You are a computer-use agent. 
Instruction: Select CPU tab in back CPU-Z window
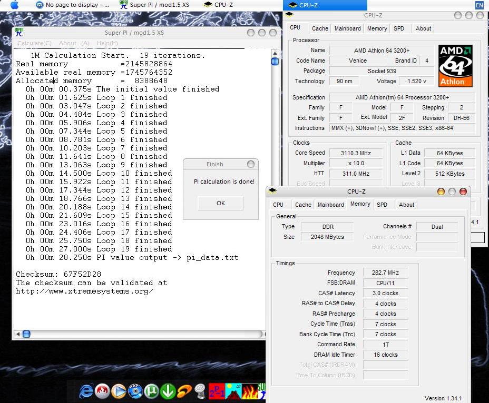click(295, 27)
